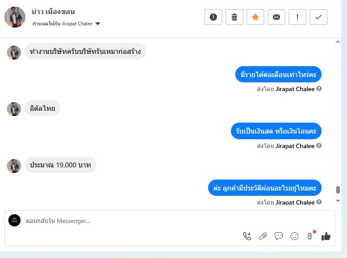Attach a file using the paperclip icon
This screenshot has height=258, width=347.
click(x=263, y=236)
